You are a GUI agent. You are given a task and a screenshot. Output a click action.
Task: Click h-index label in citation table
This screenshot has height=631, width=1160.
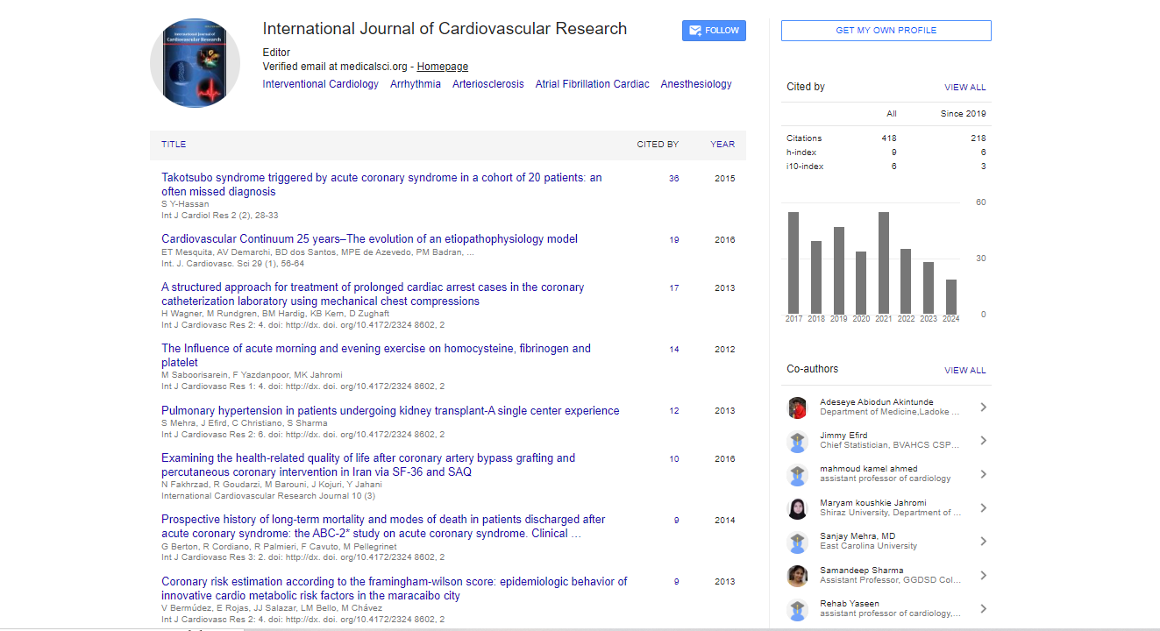tap(801, 152)
